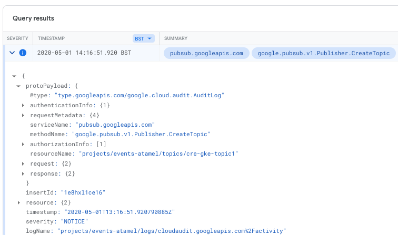Select the resourceName topic path value
This screenshot has width=398, height=235.
click(158, 154)
